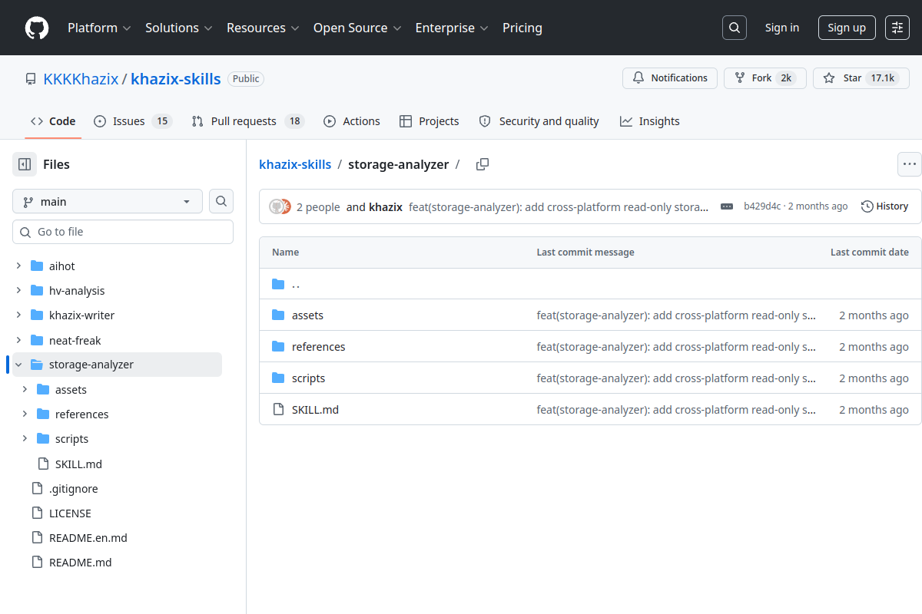This screenshot has height=614, width=922.
Task: Click the Go to file input
Action: 123,232
